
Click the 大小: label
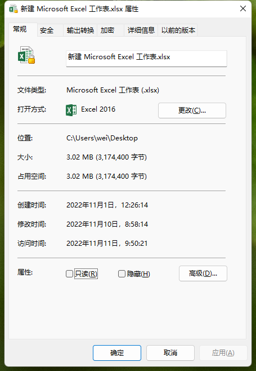point(25,157)
